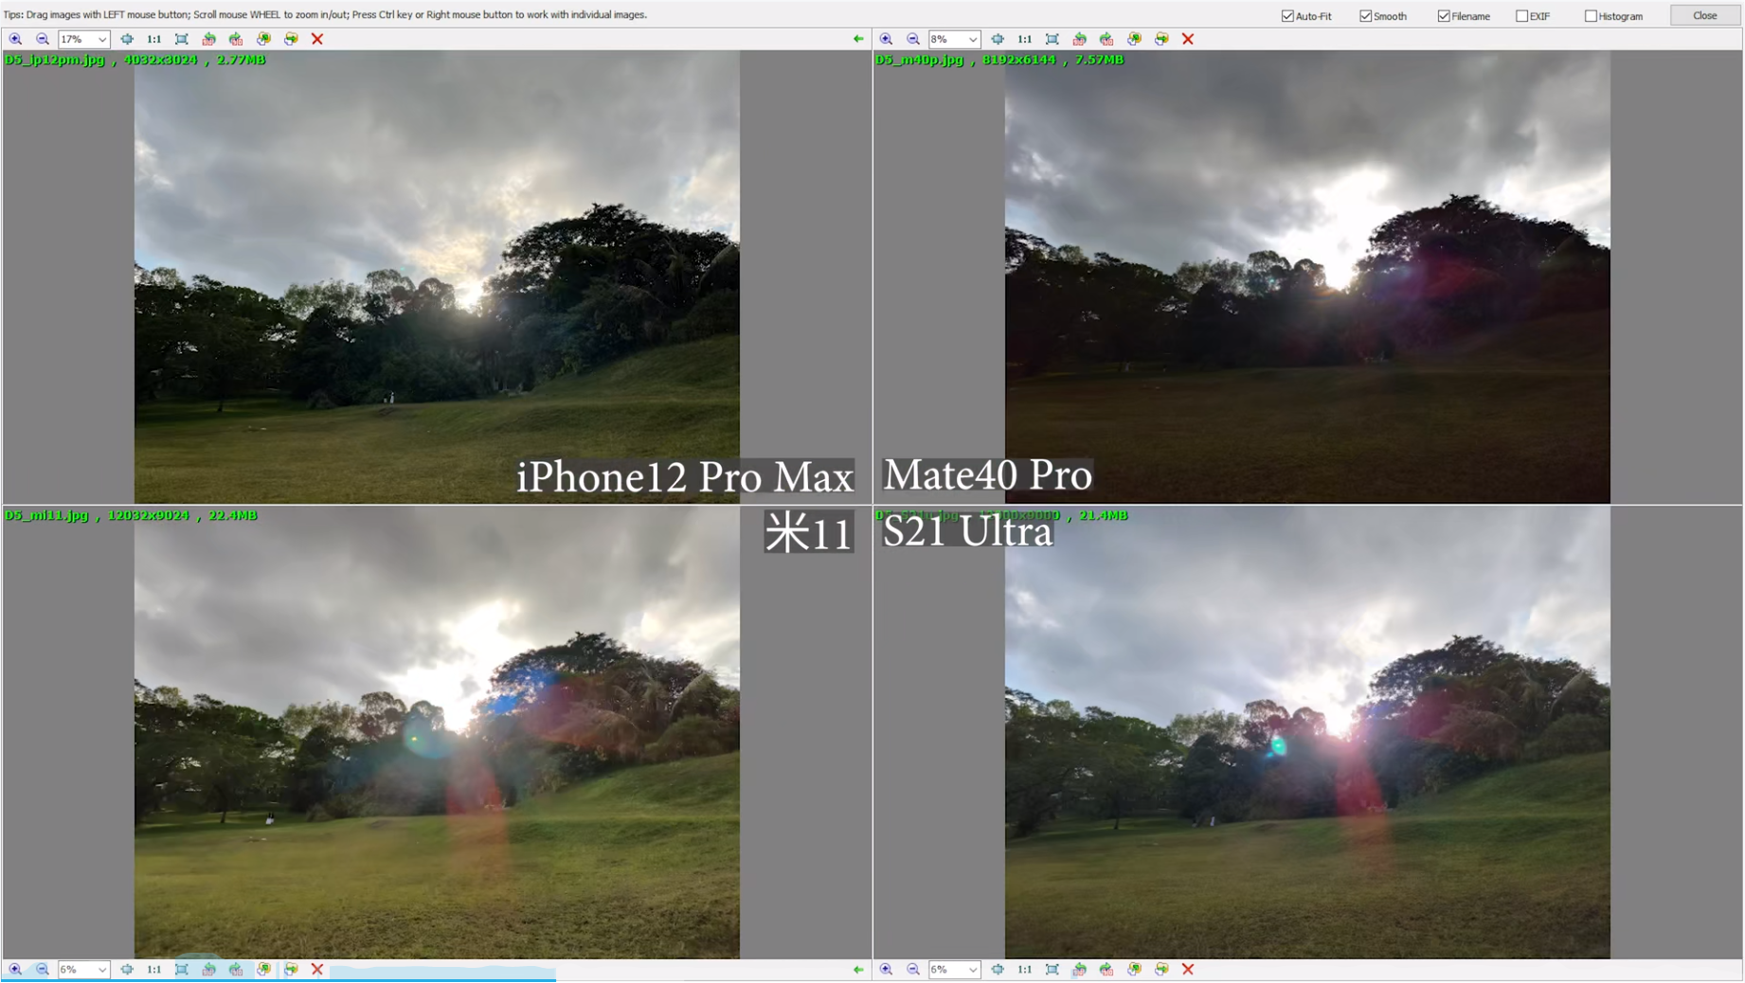Zoom out on the D5_mi11.jpg pane

43,969
